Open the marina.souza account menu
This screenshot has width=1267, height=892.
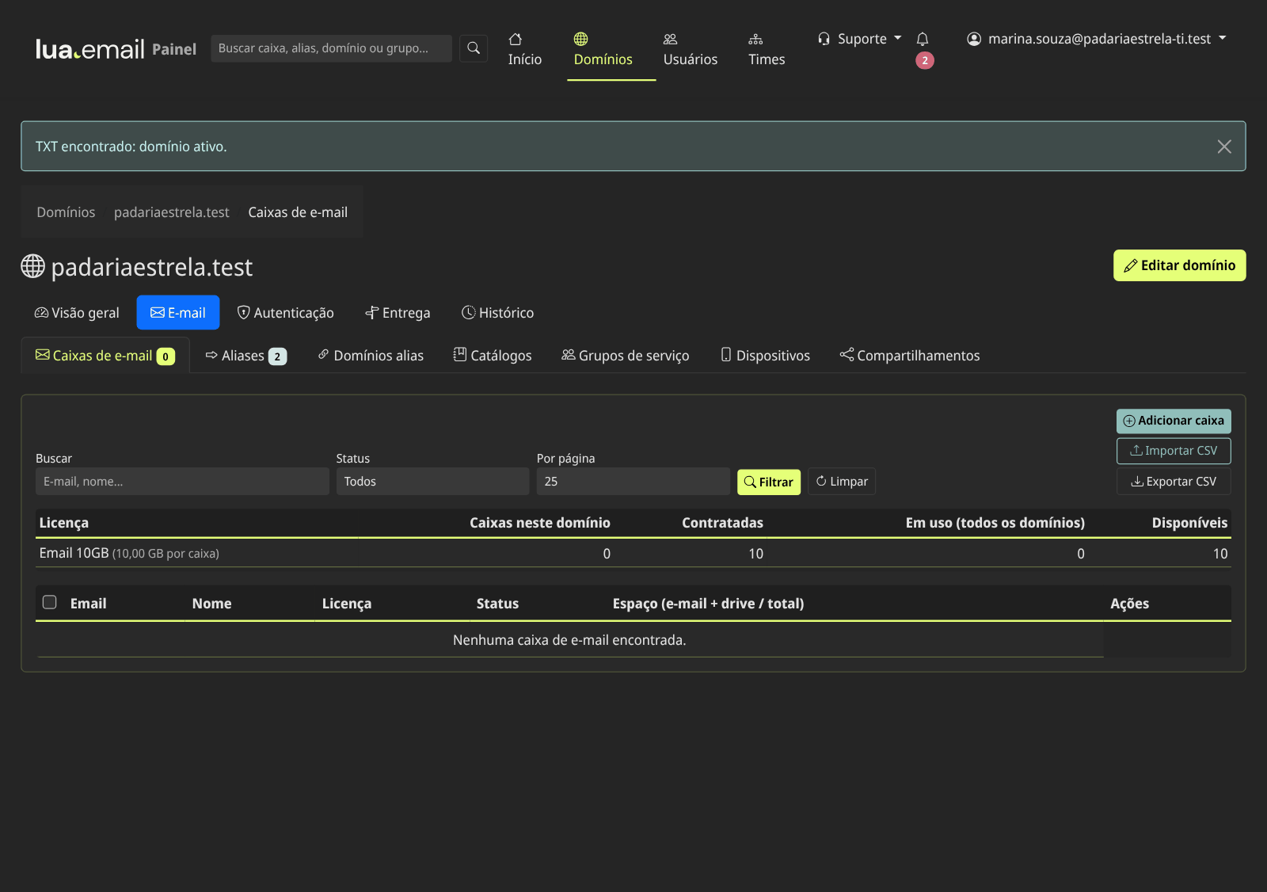point(1097,39)
